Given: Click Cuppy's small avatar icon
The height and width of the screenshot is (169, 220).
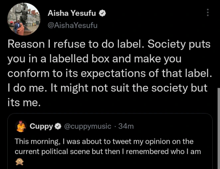Looking at the screenshot, I should pos(21,126).
